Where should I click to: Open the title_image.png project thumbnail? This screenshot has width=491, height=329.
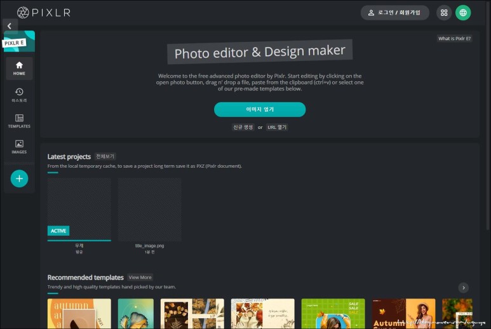point(150,210)
